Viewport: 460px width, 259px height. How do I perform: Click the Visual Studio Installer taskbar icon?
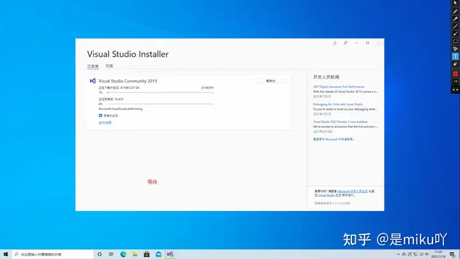[x=170, y=254]
